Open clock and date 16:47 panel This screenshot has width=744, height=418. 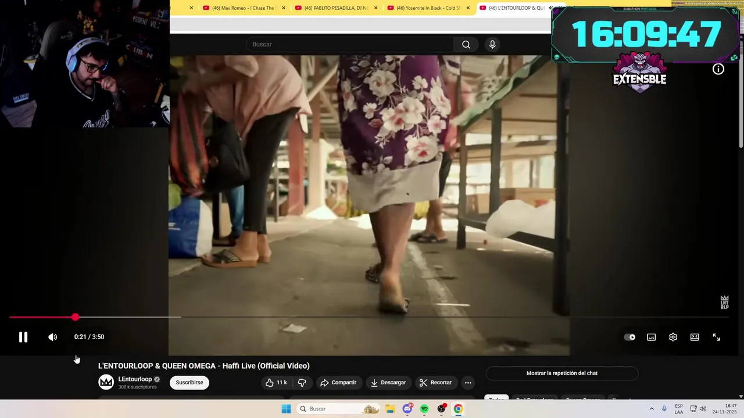pos(725,409)
